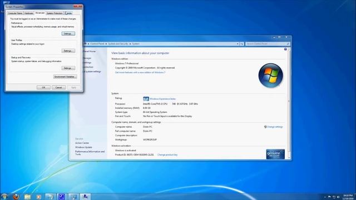
Task: Open Windows Explorer folder icon on taskbar
Action: point(27,197)
